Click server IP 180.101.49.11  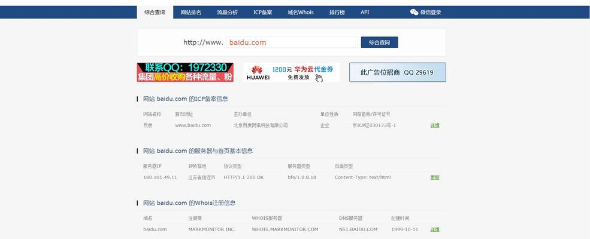click(x=160, y=177)
